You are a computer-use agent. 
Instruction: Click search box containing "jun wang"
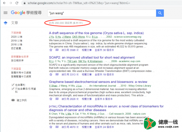[x=102, y=13]
